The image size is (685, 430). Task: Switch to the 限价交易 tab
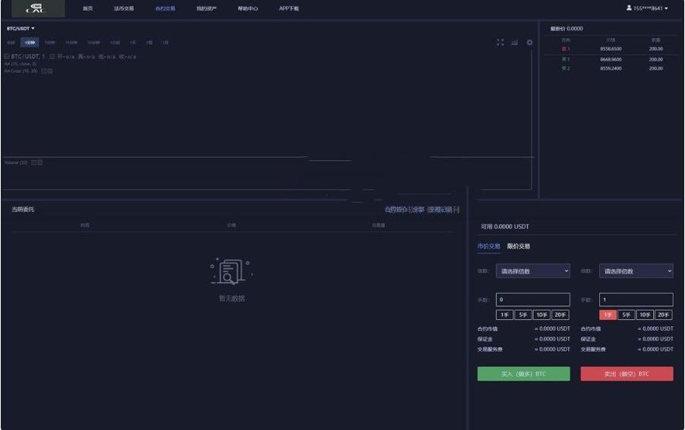(x=519, y=246)
